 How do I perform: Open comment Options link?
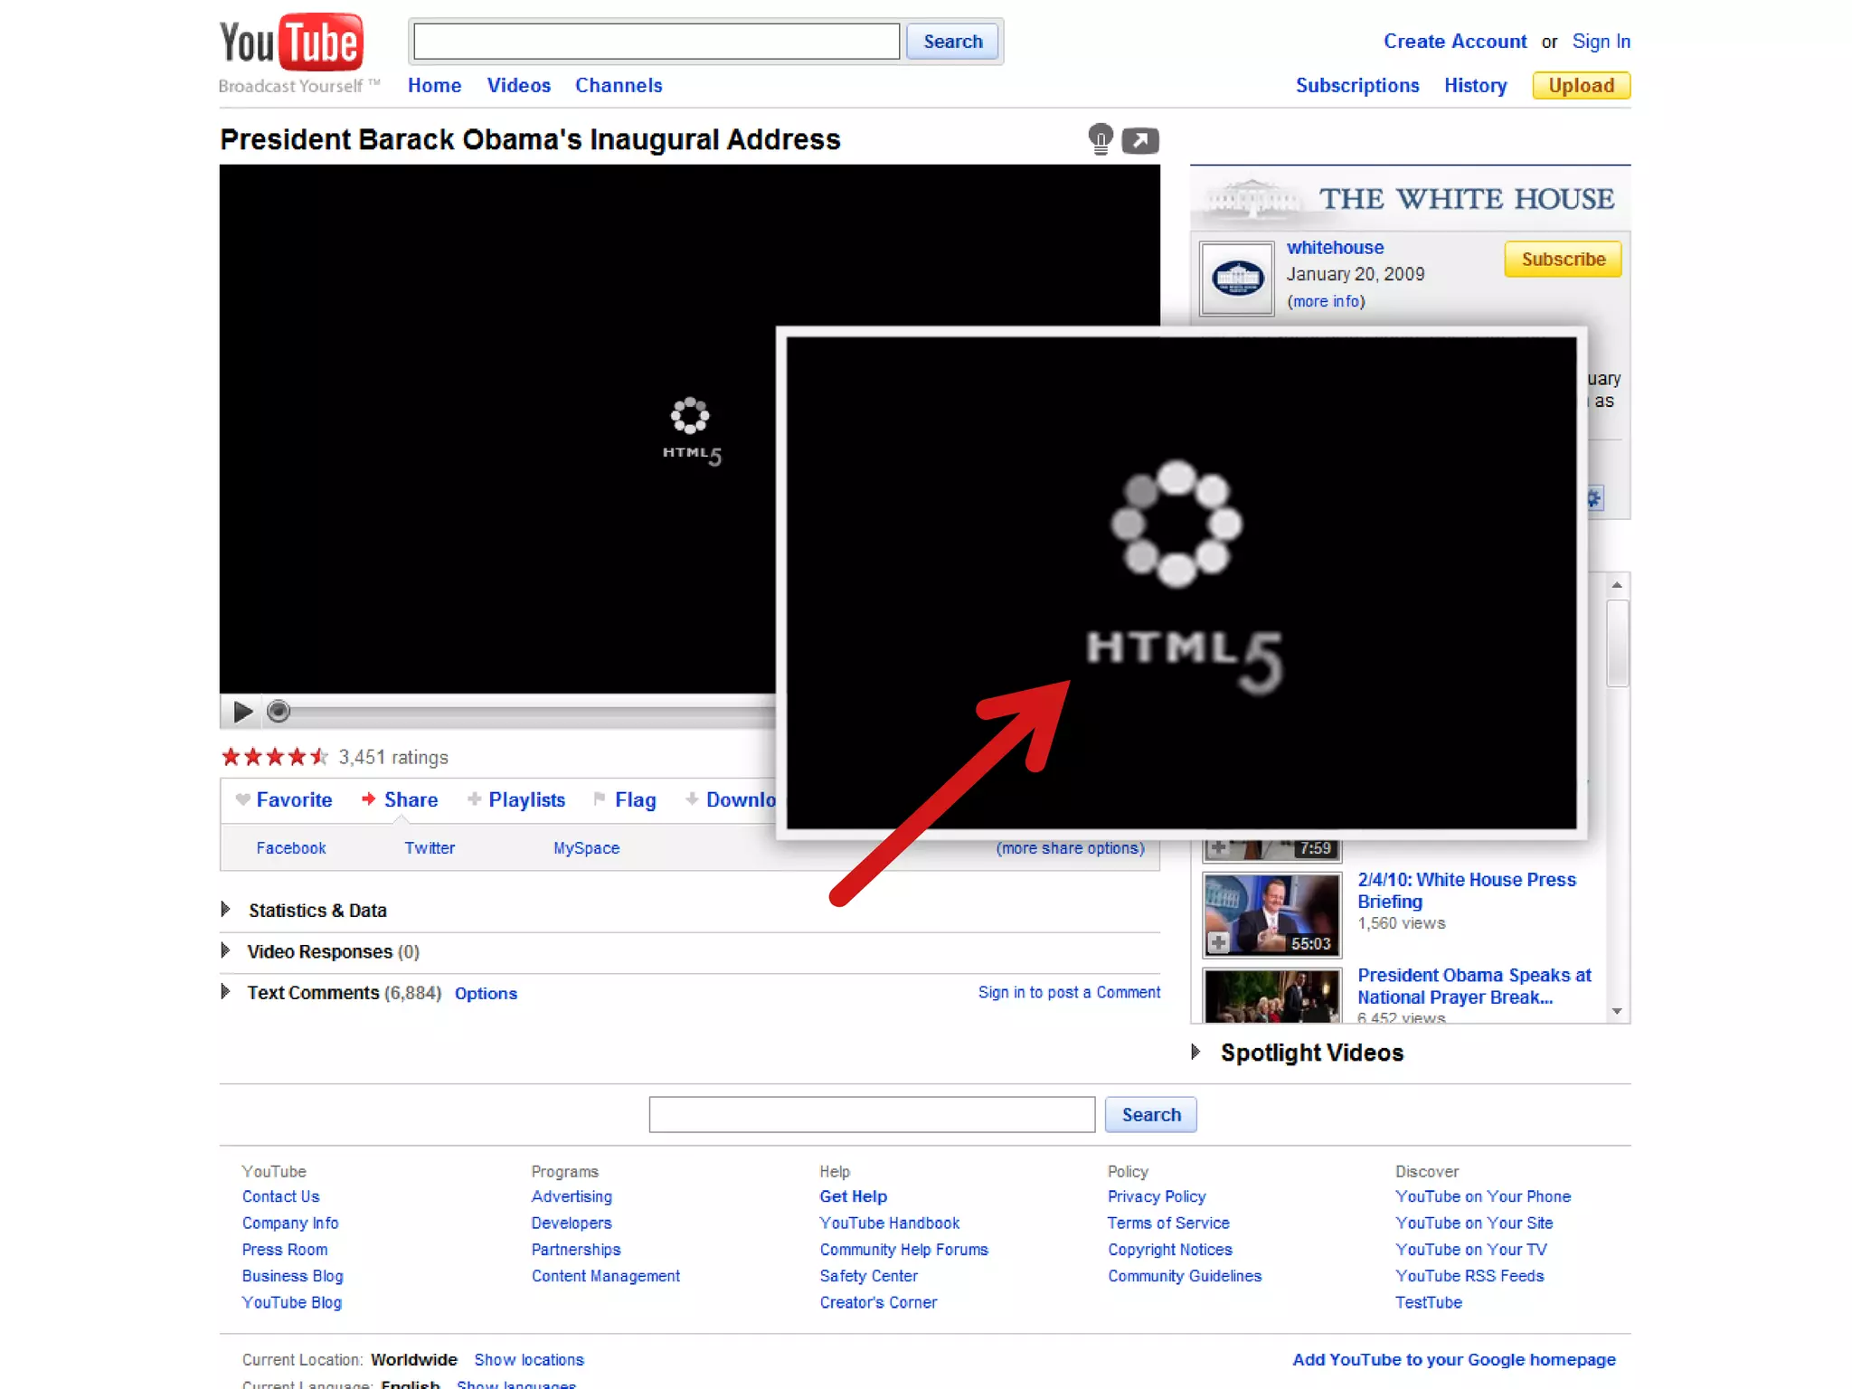click(x=486, y=993)
